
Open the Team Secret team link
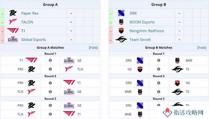140,40
